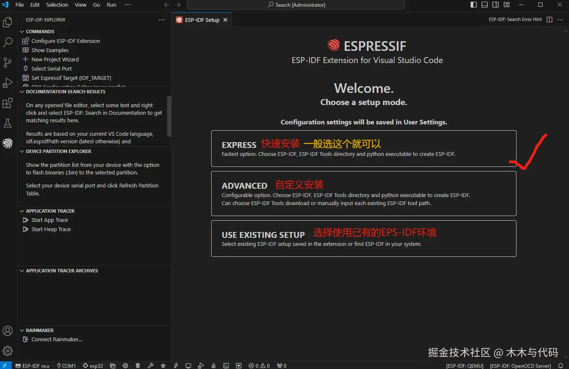Open the Extensions view
Viewport: 569px width, 369px height.
pyautogui.click(x=8, y=103)
